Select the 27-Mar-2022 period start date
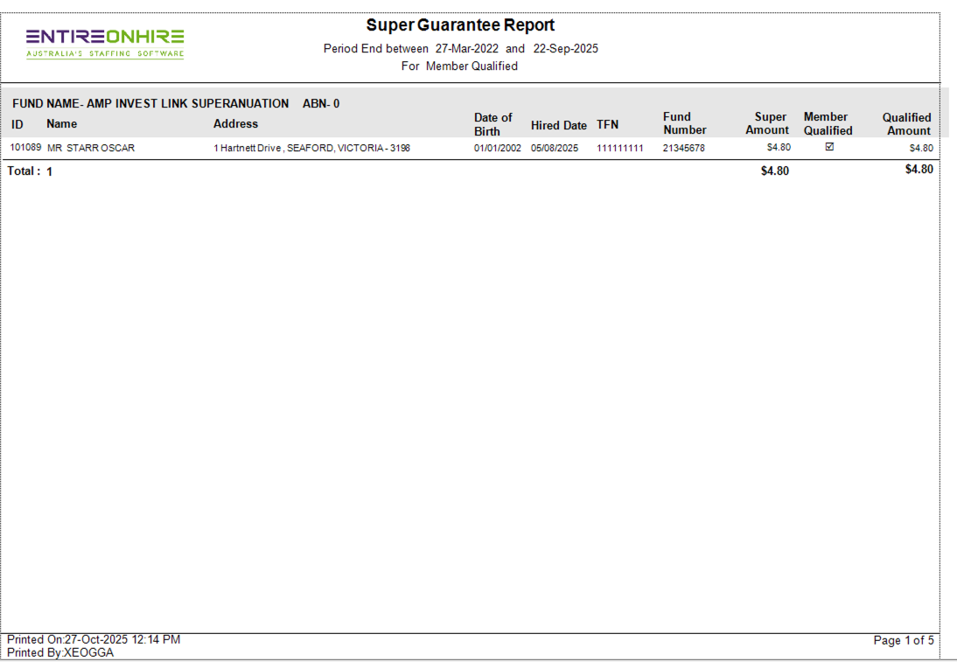Screen dimensions: 957x662 tap(466, 49)
